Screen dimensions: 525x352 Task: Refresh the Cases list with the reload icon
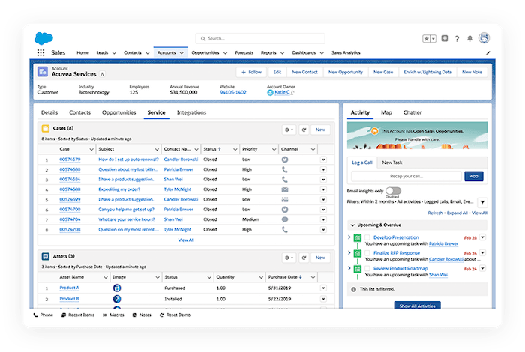pyautogui.click(x=304, y=130)
